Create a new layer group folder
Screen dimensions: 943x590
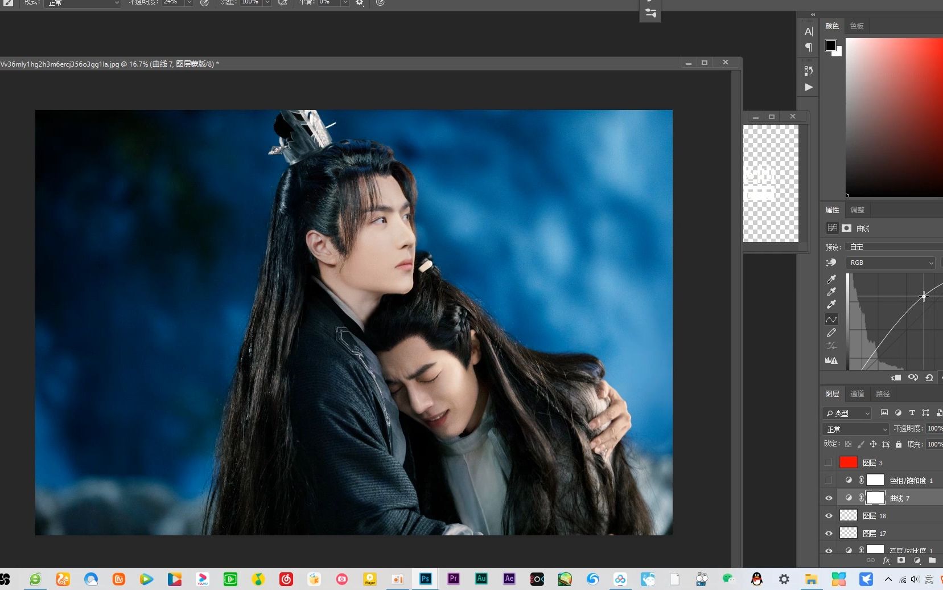point(932,560)
